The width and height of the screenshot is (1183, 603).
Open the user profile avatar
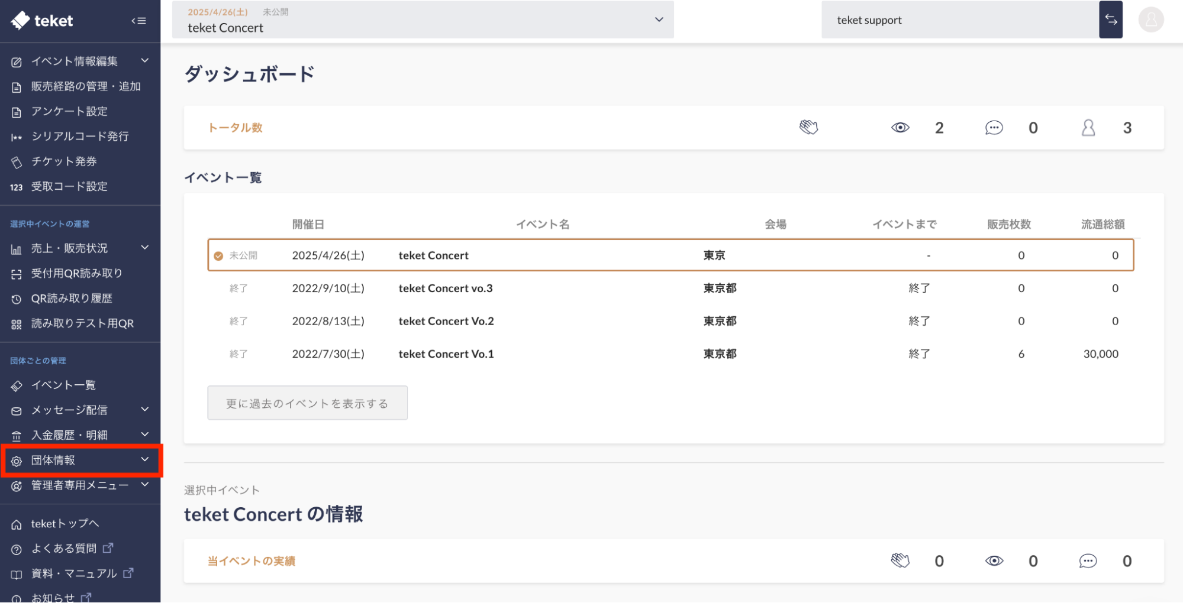(x=1150, y=20)
